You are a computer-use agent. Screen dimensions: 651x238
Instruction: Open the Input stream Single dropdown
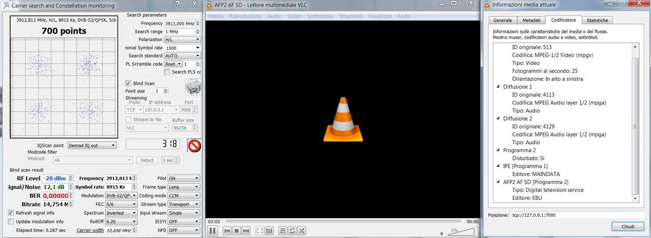point(184,213)
